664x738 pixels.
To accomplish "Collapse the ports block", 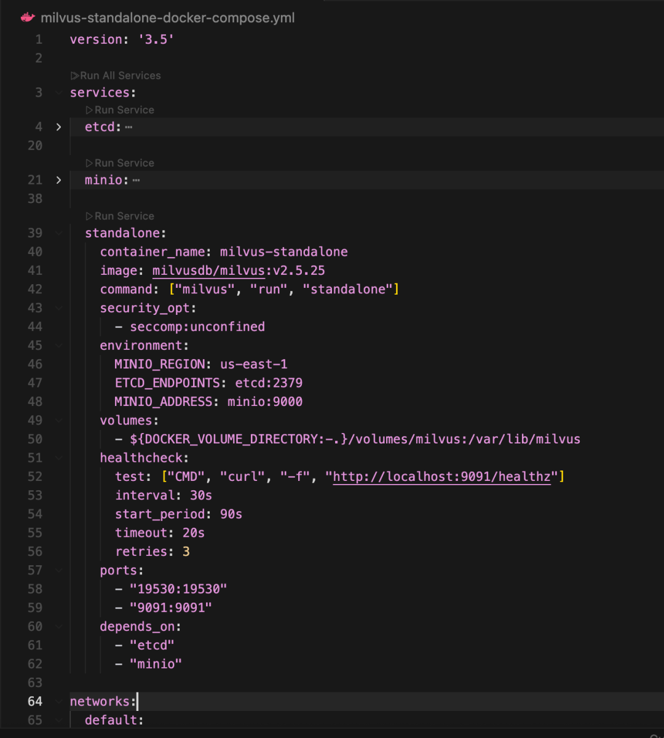I will click(58, 570).
